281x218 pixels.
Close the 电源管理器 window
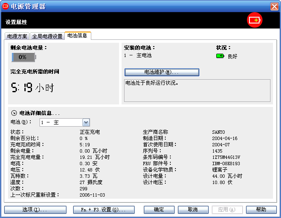click(274, 6)
